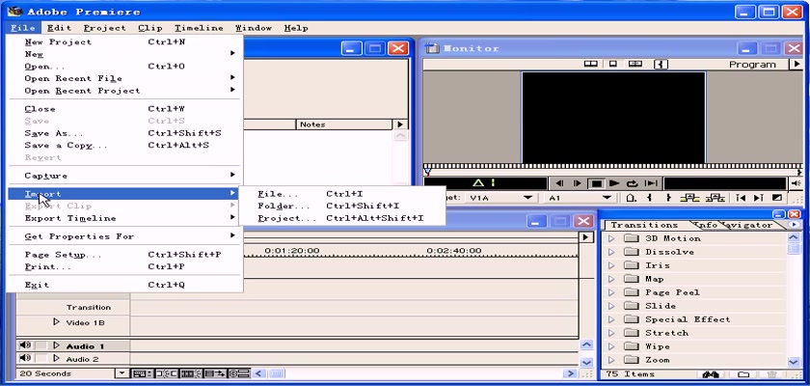The width and height of the screenshot is (810, 386).
Task: Expand the Video 1B track
Action: (x=57, y=322)
